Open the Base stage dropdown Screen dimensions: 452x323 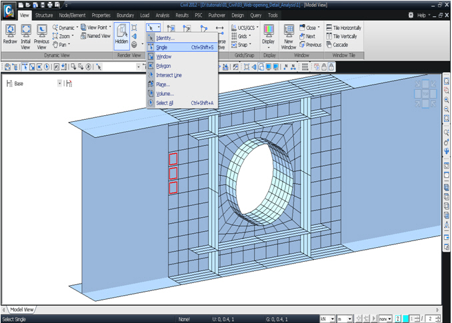pyautogui.click(x=60, y=83)
